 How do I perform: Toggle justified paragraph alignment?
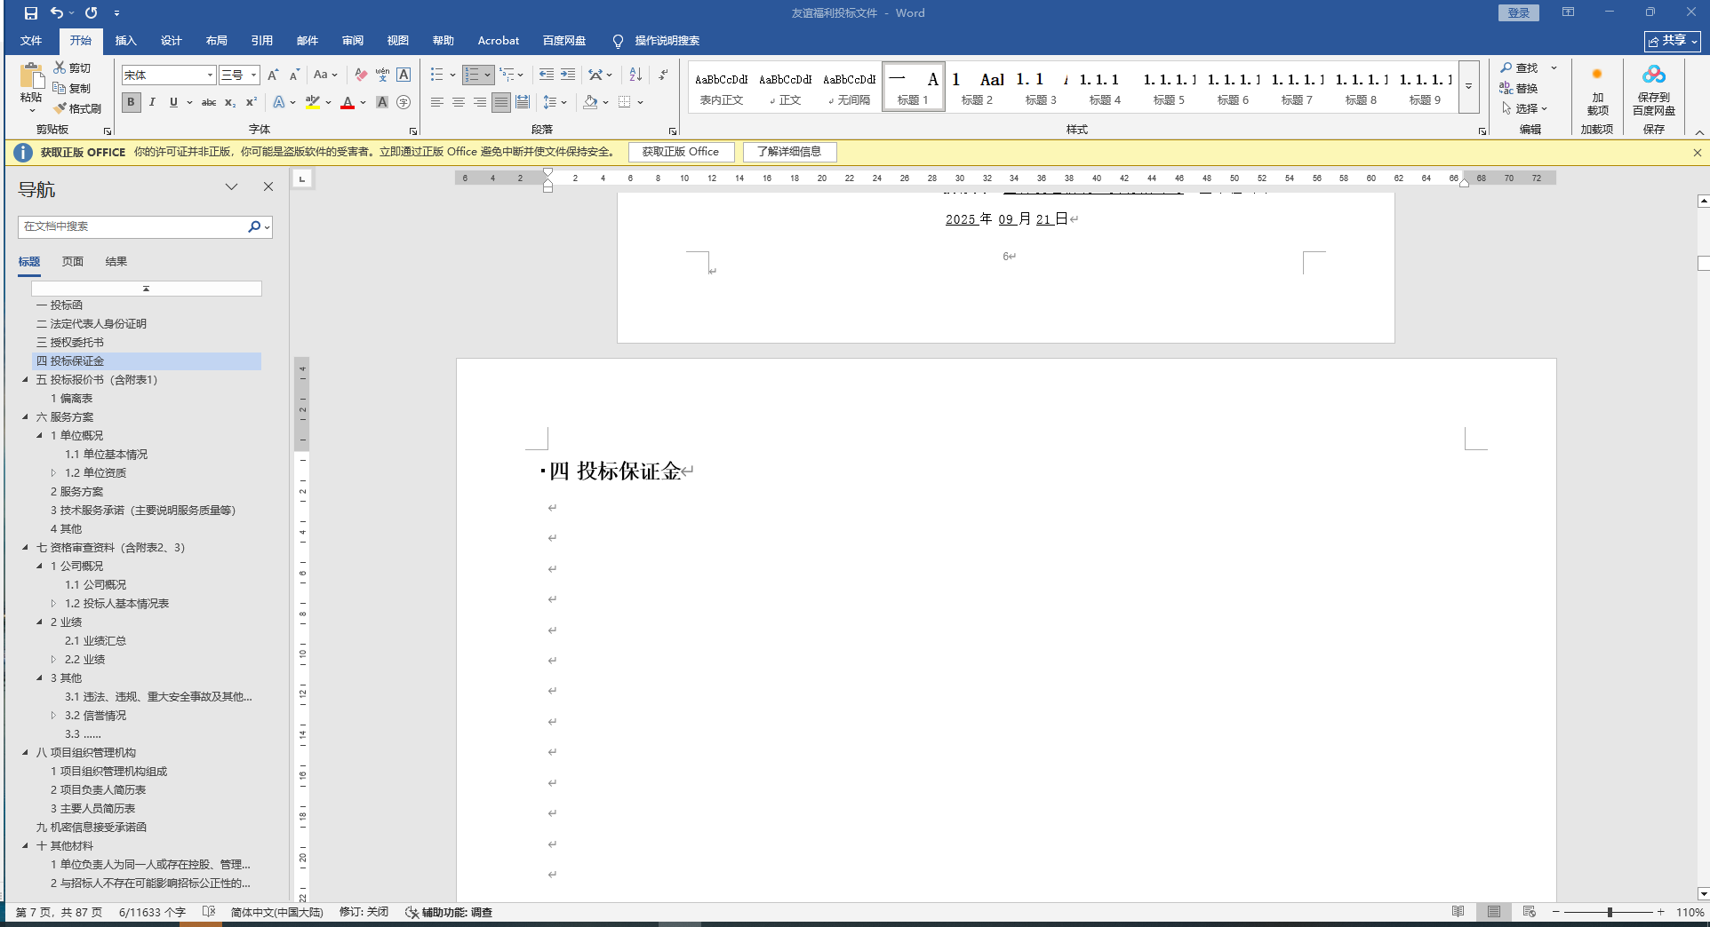(x=501, y=102)
